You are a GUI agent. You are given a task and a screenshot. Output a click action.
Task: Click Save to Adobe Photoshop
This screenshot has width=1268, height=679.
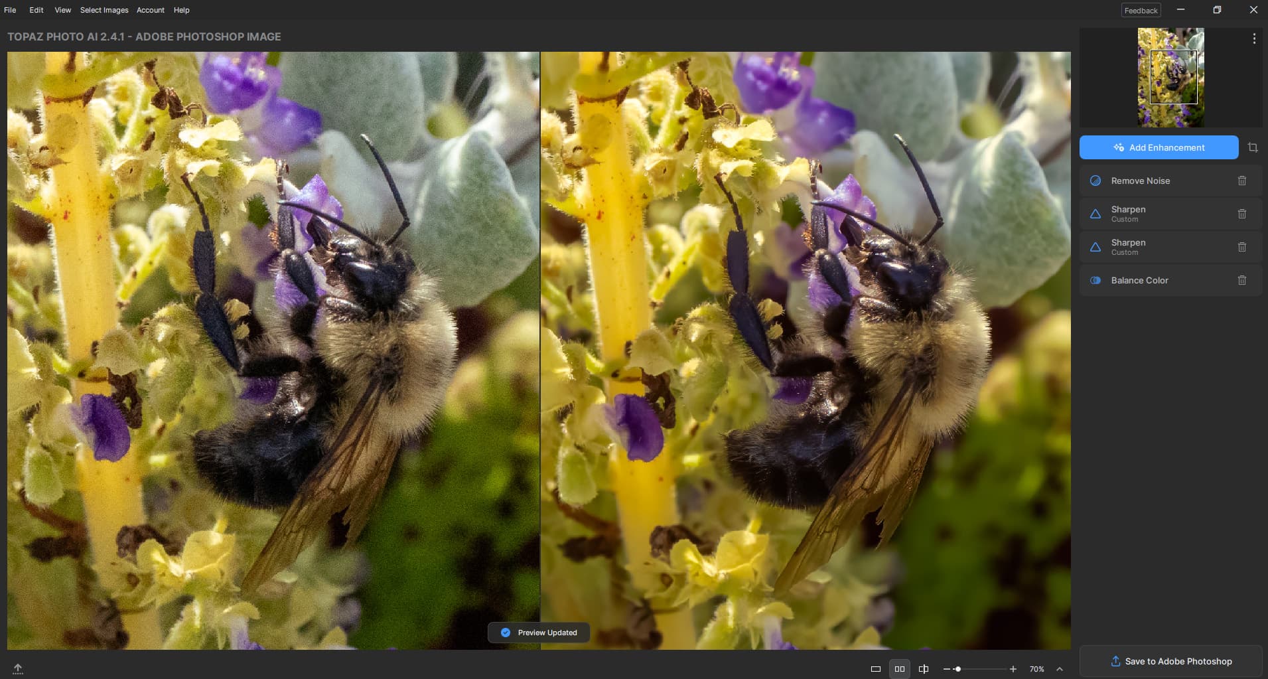coord(1170,661)
